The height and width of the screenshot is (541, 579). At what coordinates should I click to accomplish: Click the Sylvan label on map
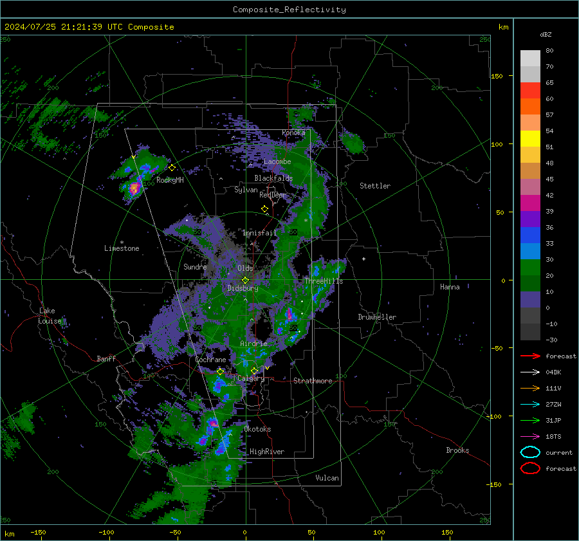(x=246, y=190)
